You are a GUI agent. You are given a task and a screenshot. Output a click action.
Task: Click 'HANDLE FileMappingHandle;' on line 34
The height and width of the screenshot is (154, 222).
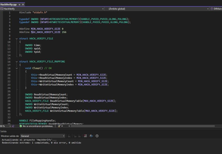(x=37, y=121)
